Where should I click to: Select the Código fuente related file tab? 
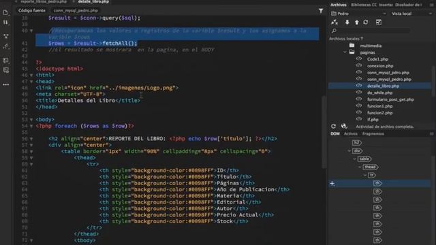click(x=32, y=11)
